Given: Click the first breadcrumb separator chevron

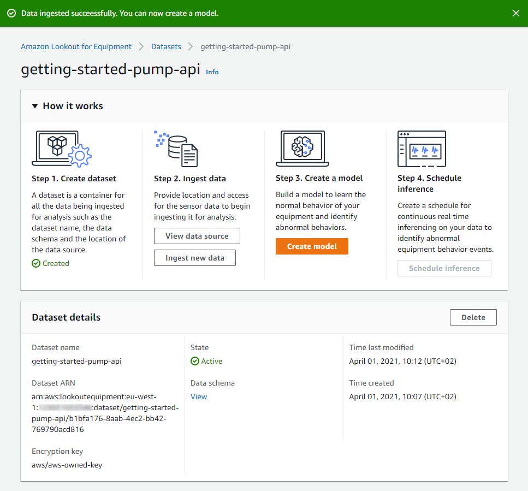Looking at the screenshot, I should [x=141, y=46].
